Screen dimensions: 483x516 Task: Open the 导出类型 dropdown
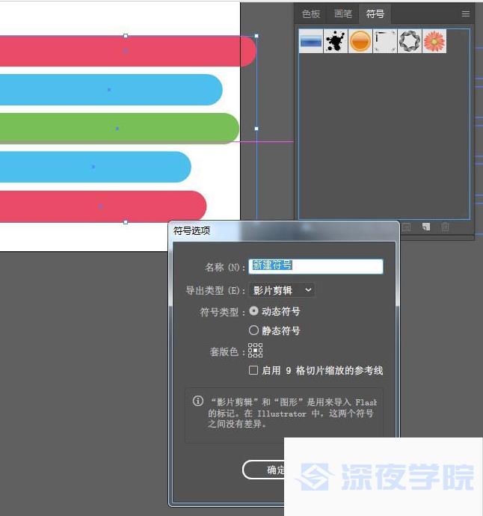pos(282,290)
